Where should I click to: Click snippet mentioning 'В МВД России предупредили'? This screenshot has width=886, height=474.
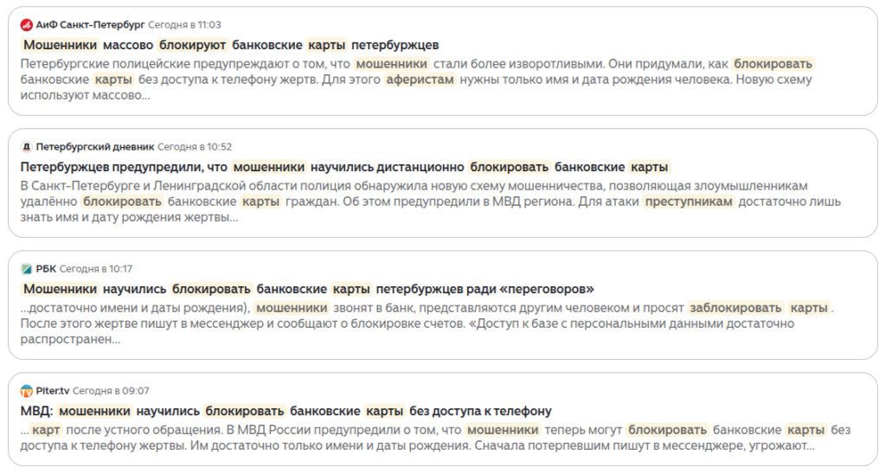tap(436, 438)
